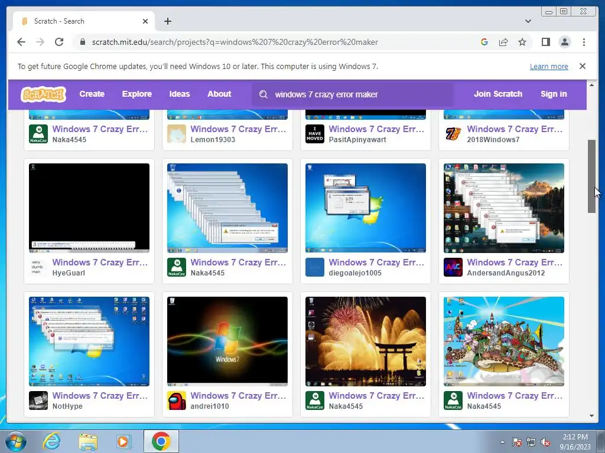Dismiss the Chrome update notification bar
Viewport: 605px width, 453px height.
(x=583, y=66)
